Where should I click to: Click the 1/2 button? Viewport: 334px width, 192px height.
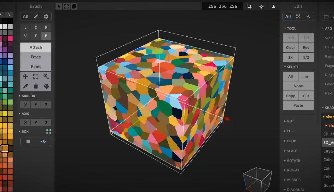coord(306,57)
